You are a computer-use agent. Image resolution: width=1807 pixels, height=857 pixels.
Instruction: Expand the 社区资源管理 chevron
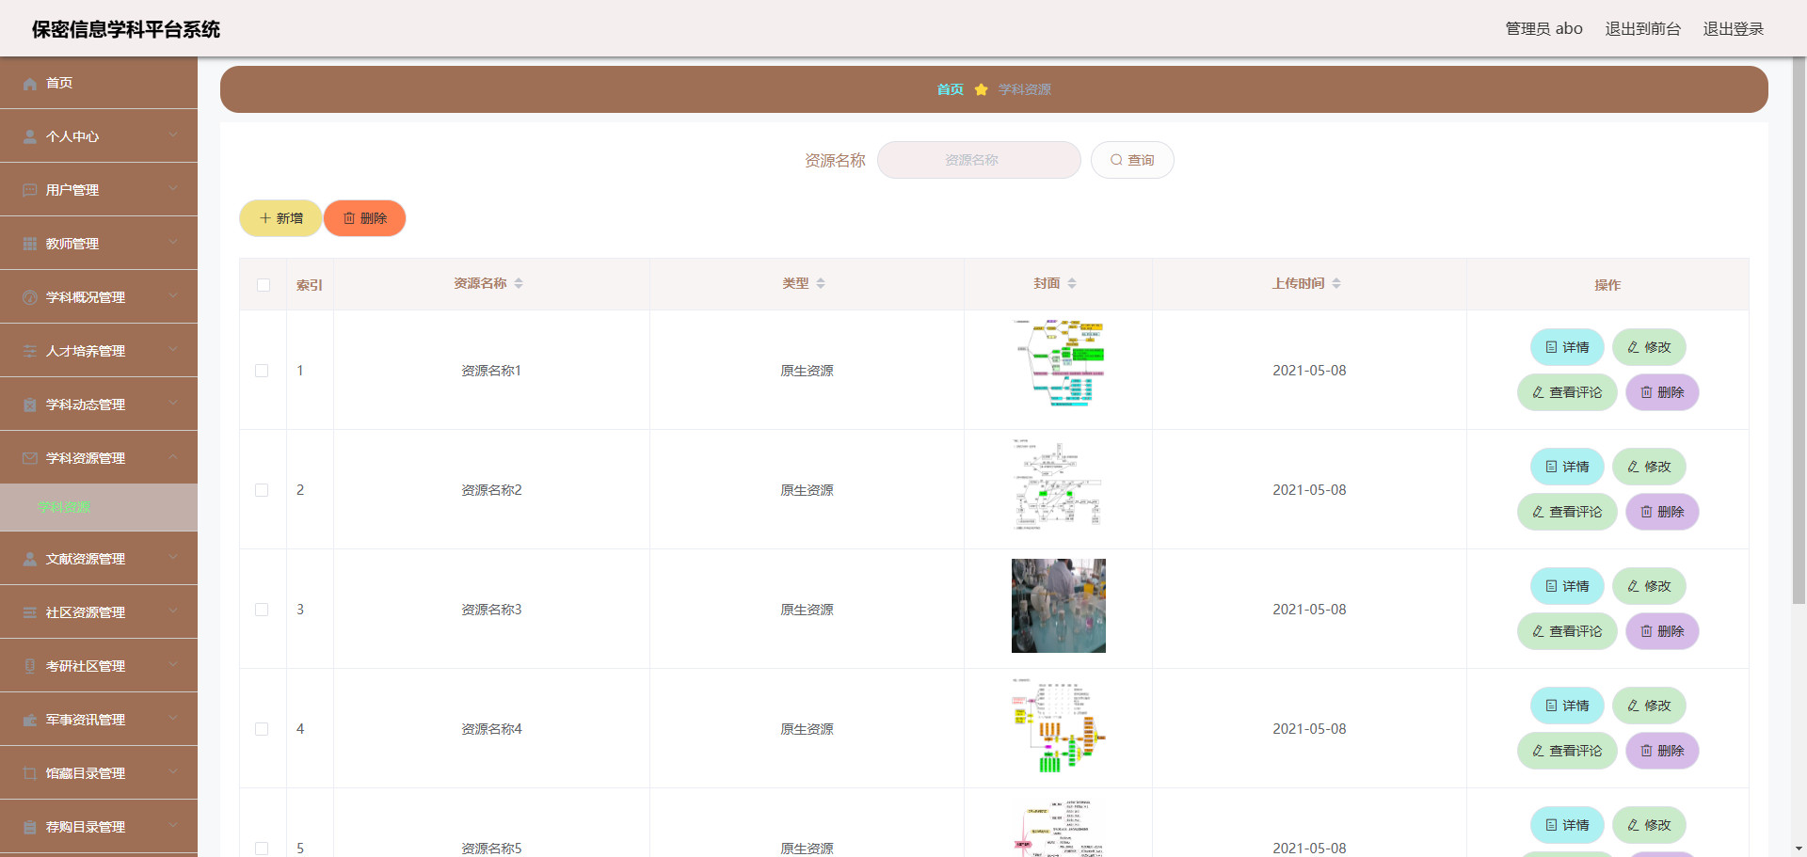click(173, 611)
